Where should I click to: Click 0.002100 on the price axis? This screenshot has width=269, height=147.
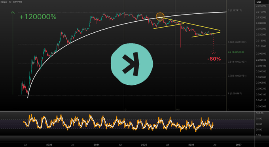[261, 66]
